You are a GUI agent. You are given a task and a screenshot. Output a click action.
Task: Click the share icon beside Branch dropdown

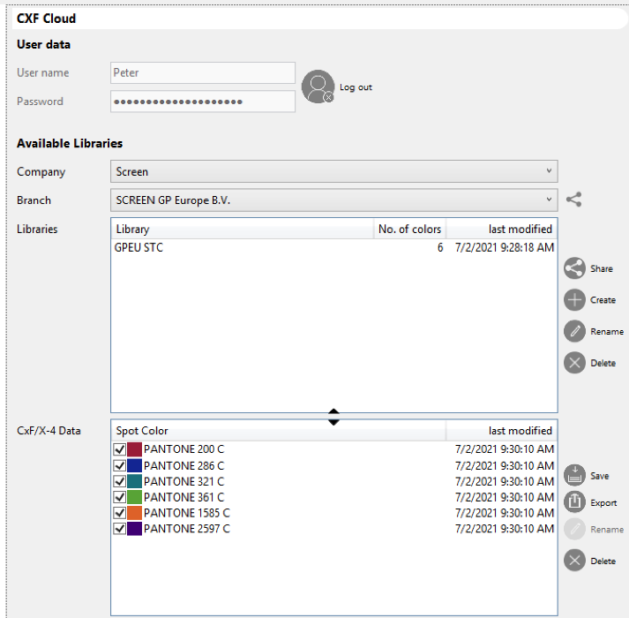[573, 200]
